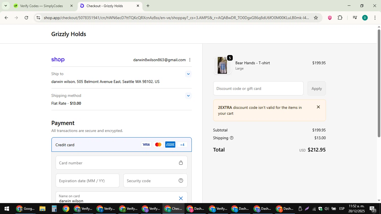Bookmark this page with the star
This screenshot has width=381, height=214.
coord(316,18)
